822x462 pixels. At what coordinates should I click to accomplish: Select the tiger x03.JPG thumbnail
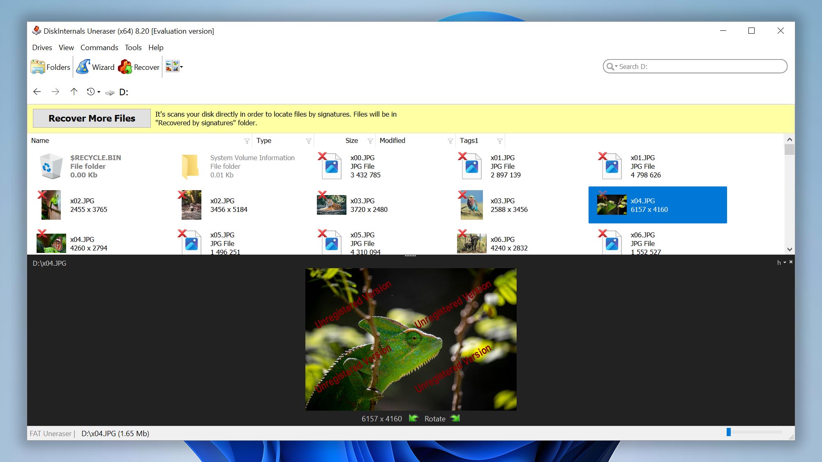pos(331,205)
